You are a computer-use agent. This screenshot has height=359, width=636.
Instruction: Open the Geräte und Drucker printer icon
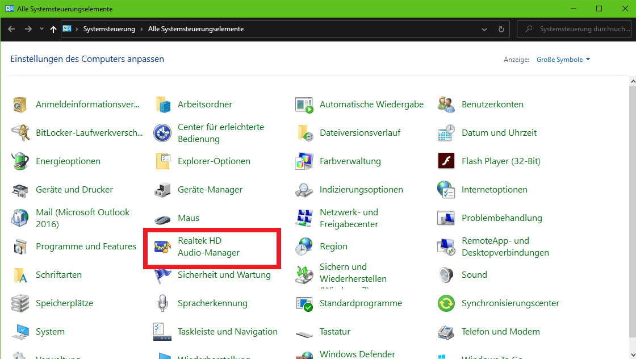coord(20,190)
